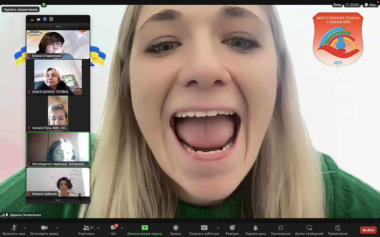Viewport: 380px width, 237px height.
Task: Open Доски сообщений whiteboards
Action: (x=309, y=230)
